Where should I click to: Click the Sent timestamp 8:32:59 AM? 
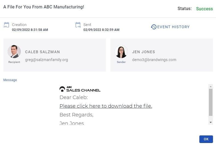click(111, 30)
